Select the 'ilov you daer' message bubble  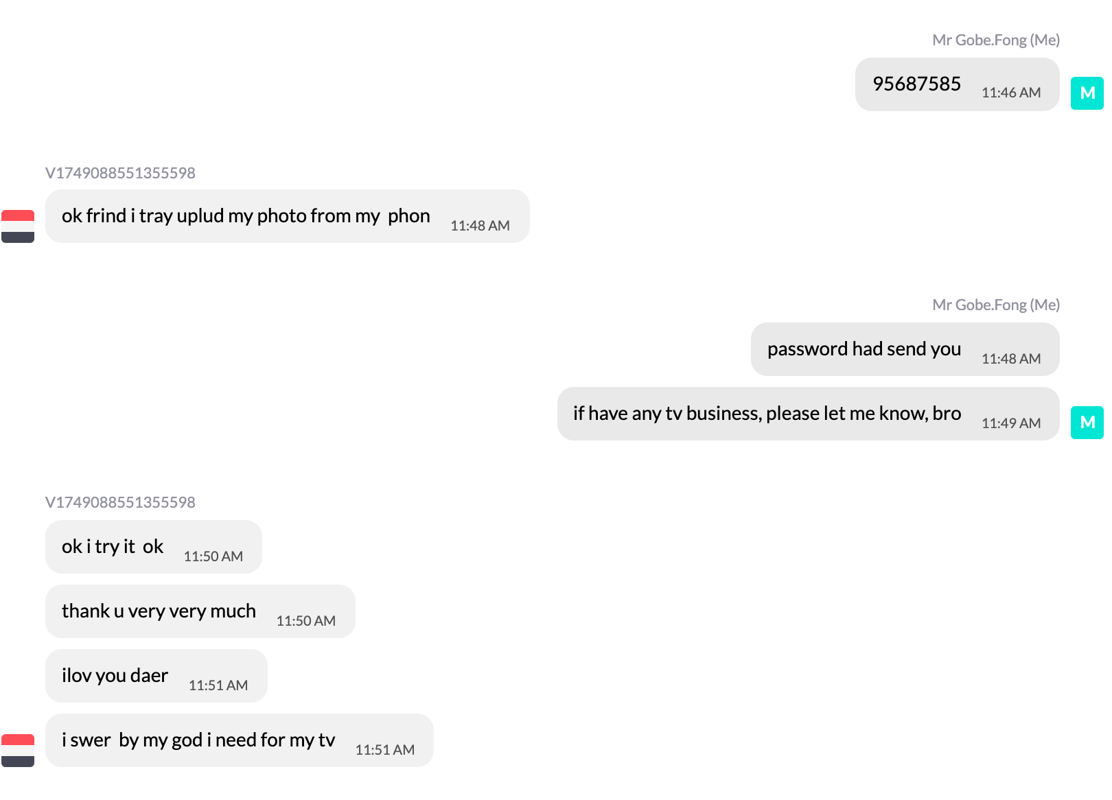(x=115, y=676)
